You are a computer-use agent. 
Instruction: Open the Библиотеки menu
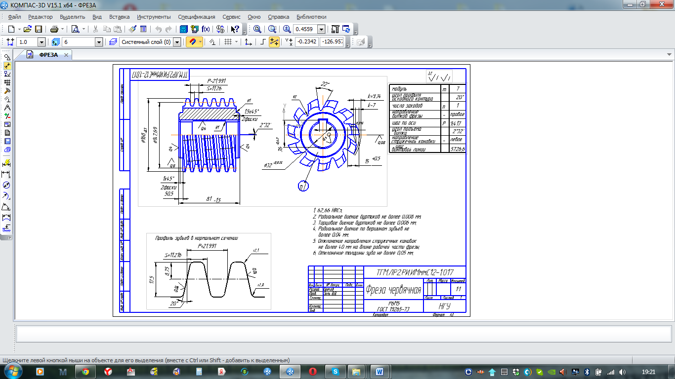311,16
